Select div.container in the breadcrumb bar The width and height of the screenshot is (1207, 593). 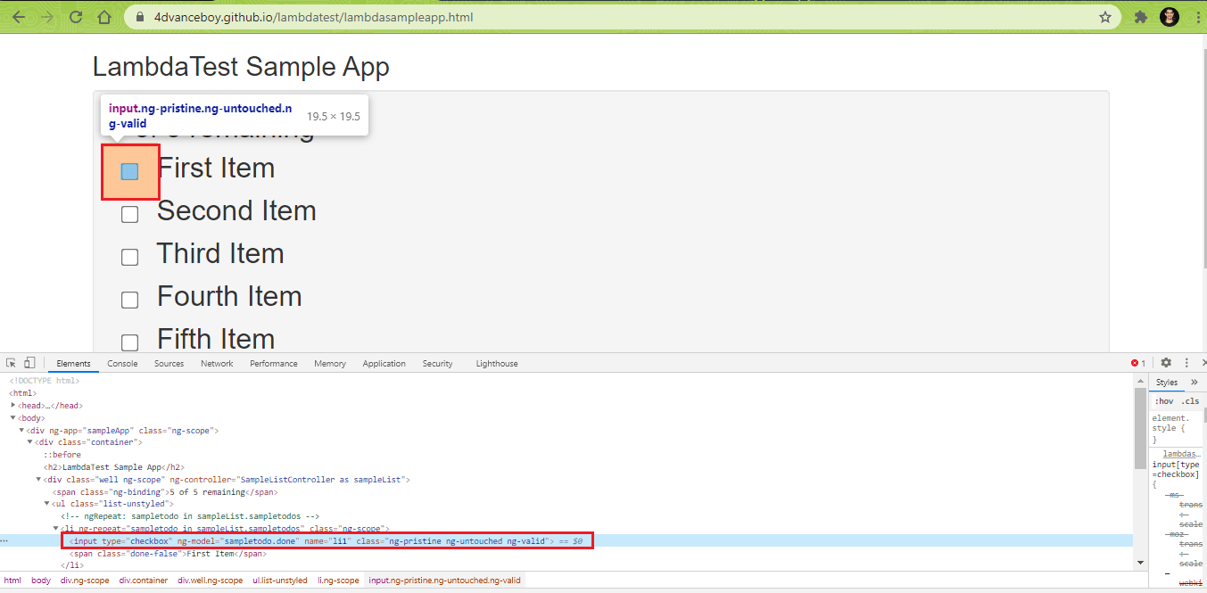click(143, 580)
